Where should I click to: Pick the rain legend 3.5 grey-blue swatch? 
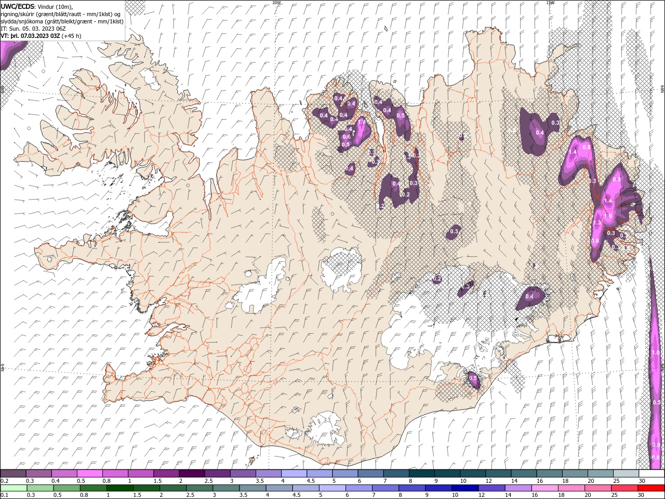[252, 488]
